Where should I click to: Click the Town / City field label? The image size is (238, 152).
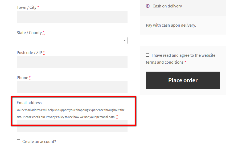[x=27, y=7]
